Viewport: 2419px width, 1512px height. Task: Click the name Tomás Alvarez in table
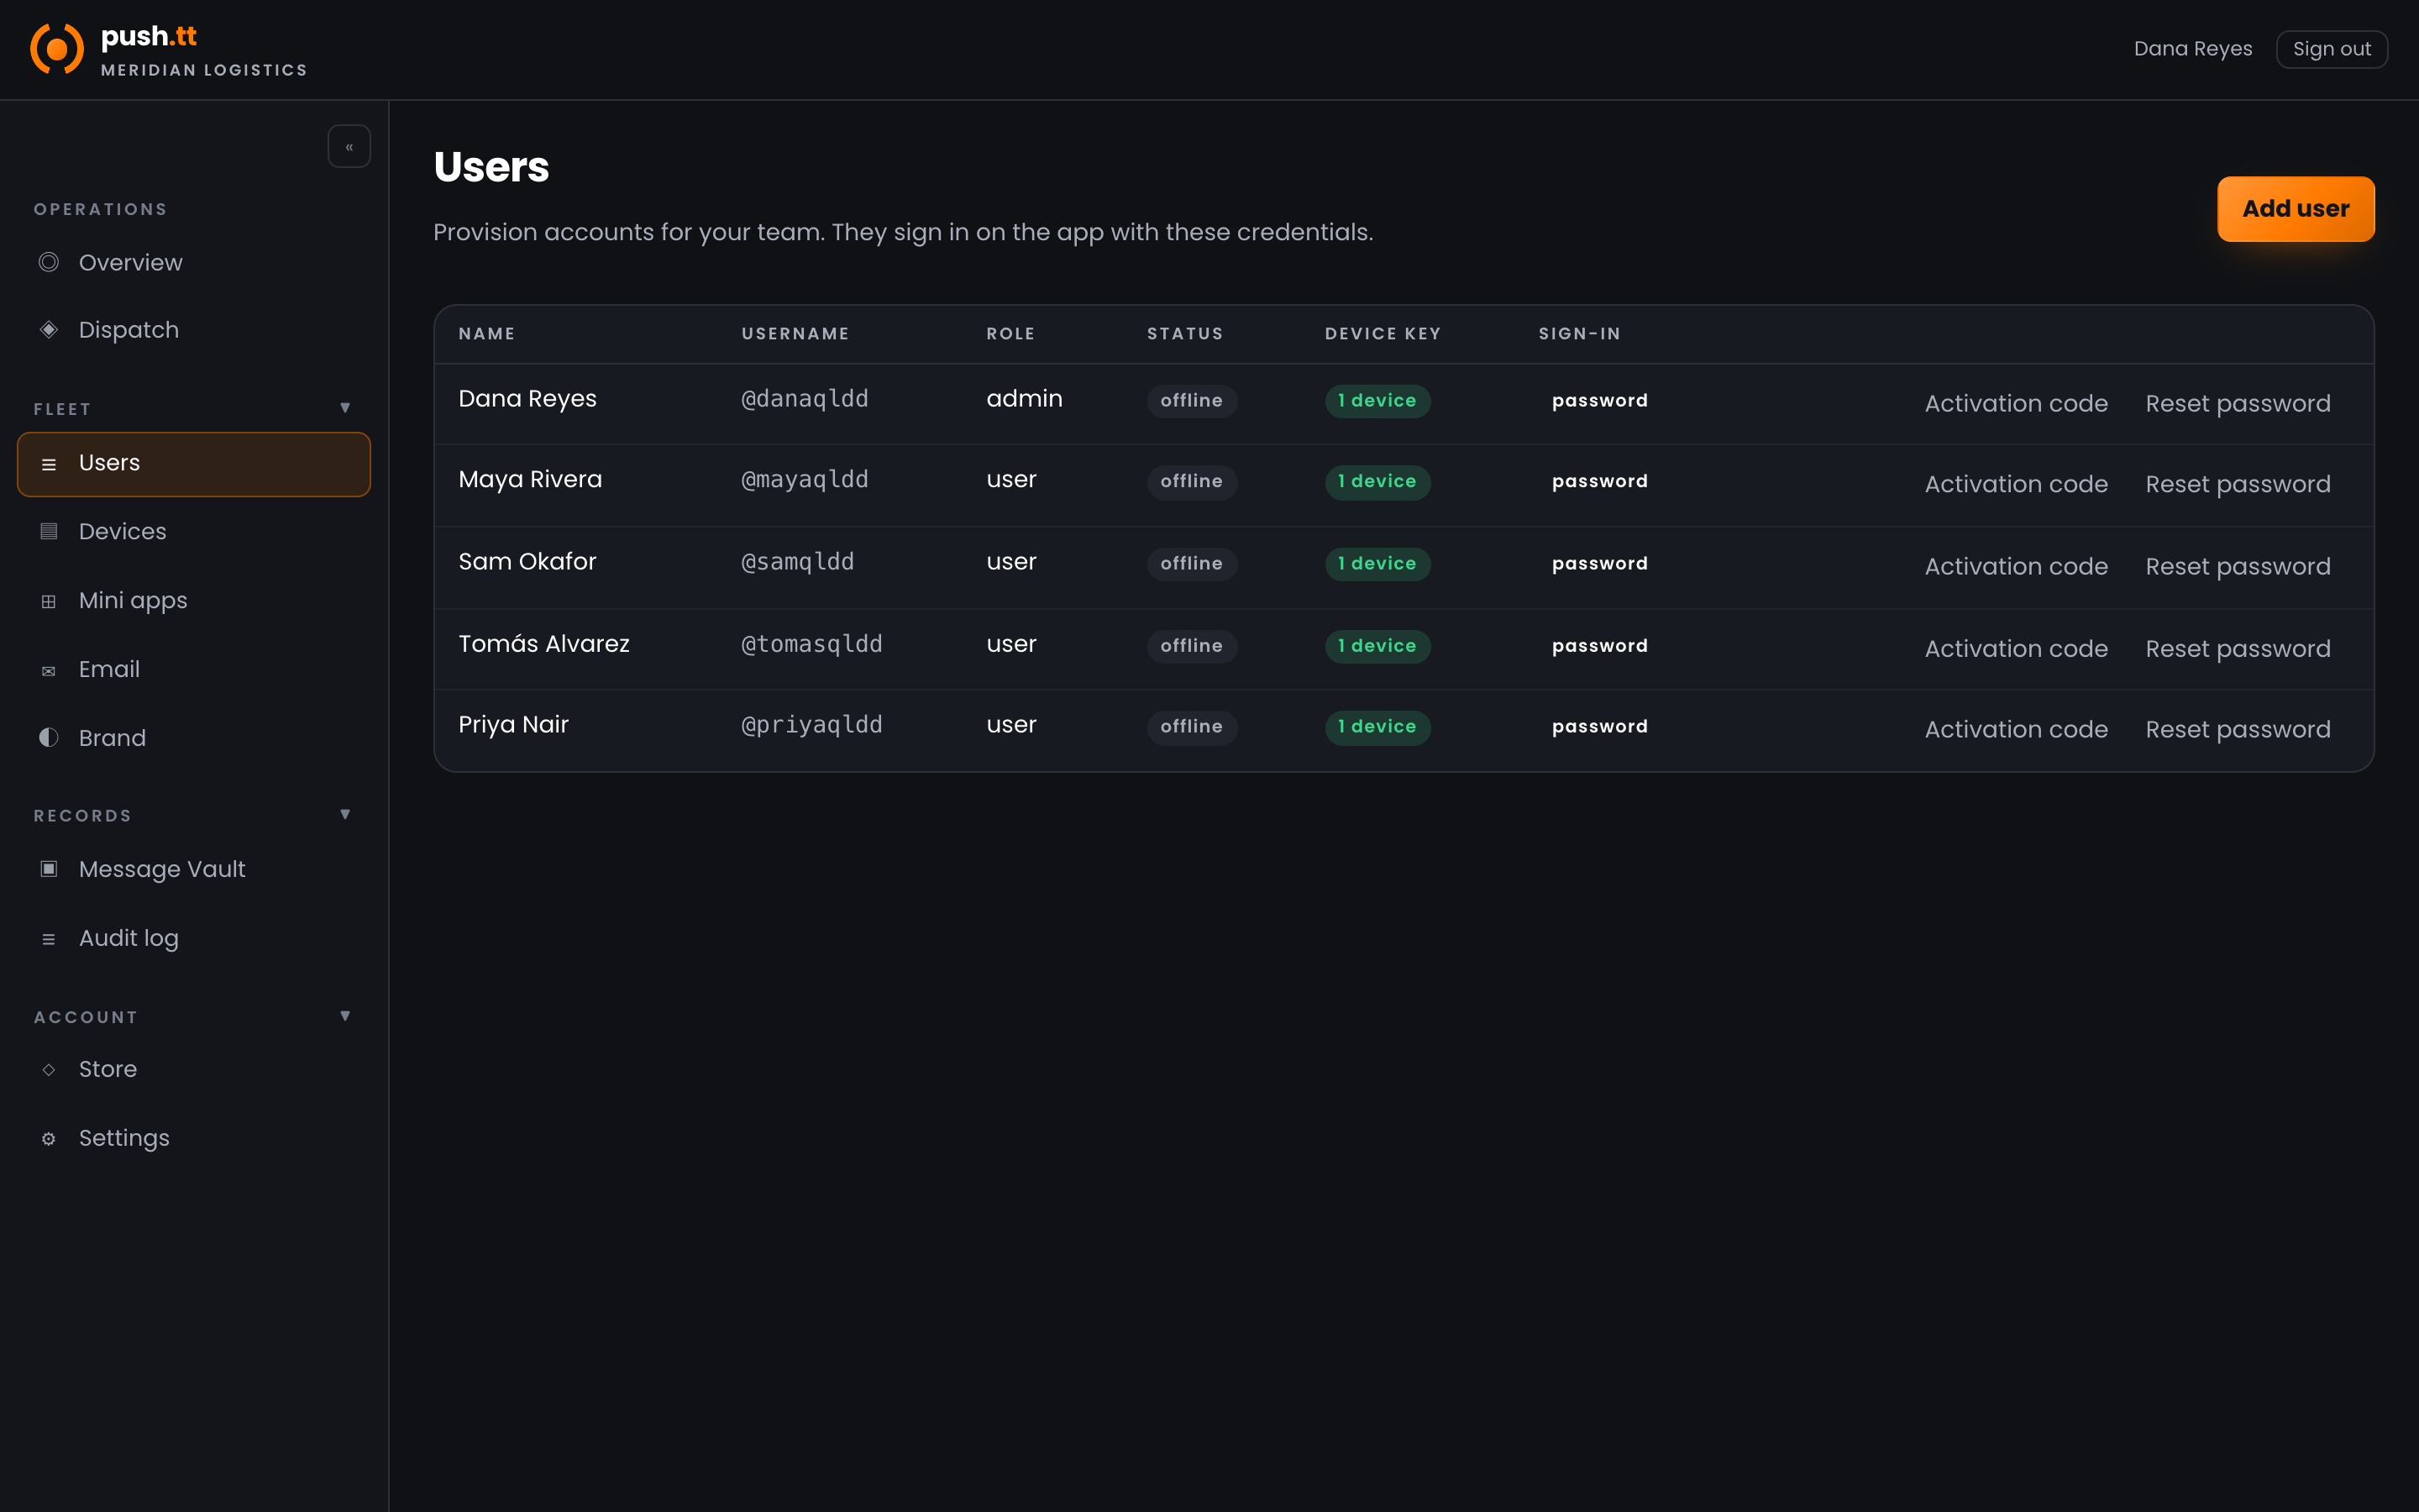point(543,643)
